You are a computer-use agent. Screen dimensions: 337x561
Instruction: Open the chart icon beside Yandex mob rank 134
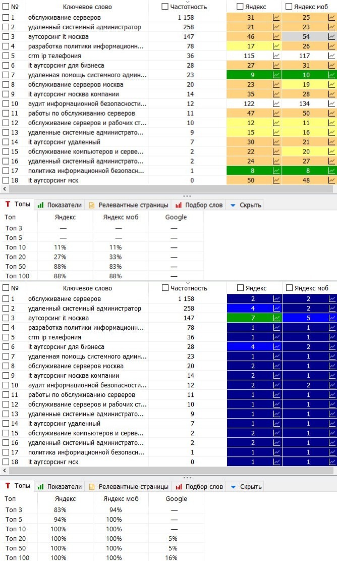pos(331,104)
